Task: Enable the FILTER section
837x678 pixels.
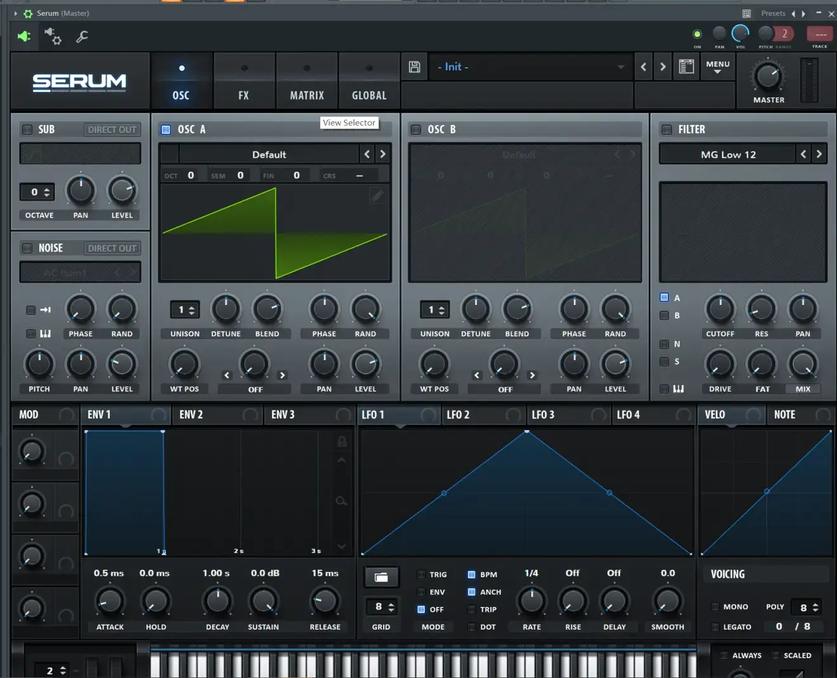Action: pyautogui.click(x=666, y=129)
